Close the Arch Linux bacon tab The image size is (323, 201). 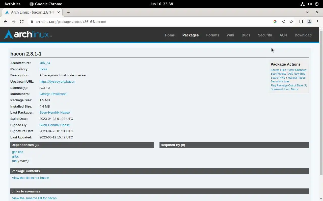(59, 12)
